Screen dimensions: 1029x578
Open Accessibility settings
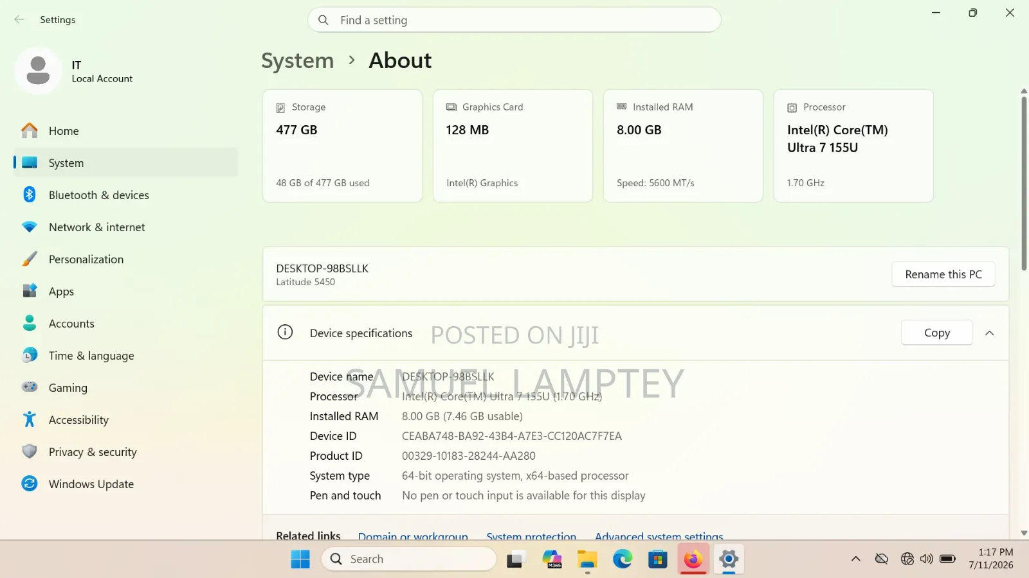125,420
